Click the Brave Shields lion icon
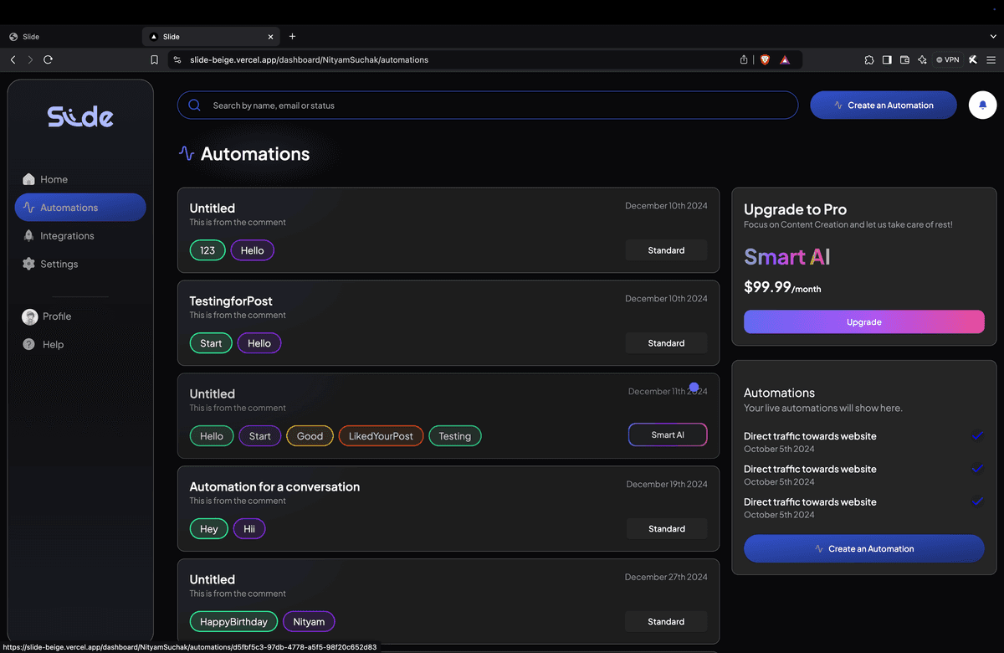 pyautogui.click(x=765, y=59)
